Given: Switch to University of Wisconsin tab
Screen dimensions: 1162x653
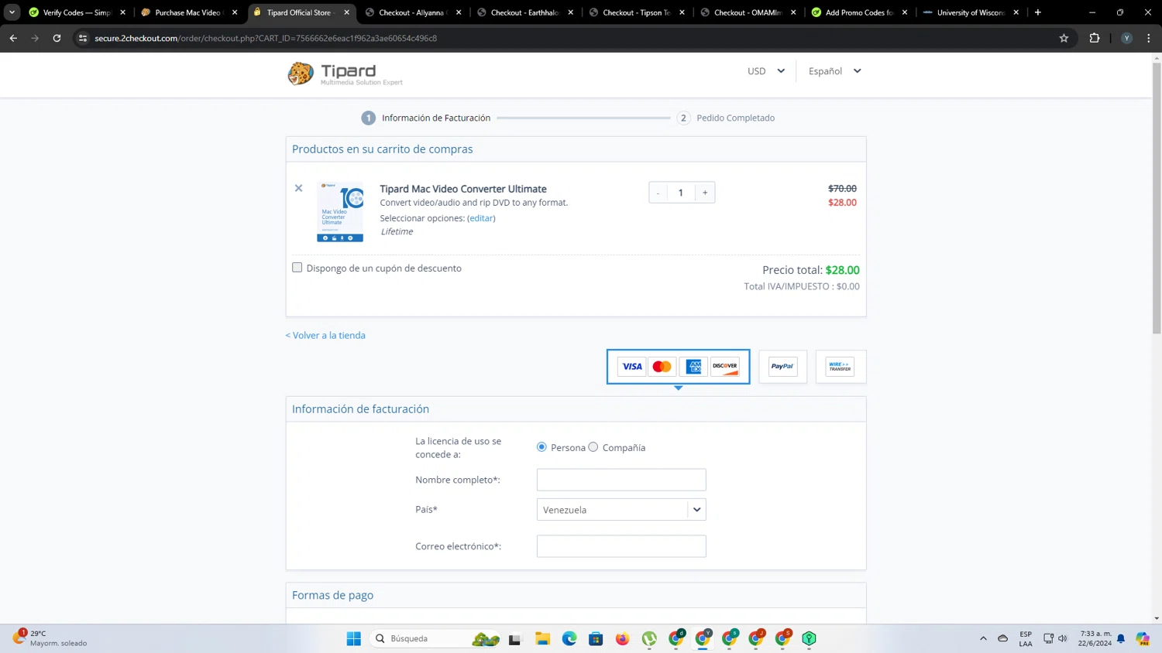Looking at the screenshot, I should tap(971, 12).
